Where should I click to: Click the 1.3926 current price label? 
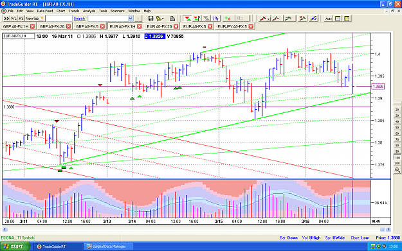point(378,87)
